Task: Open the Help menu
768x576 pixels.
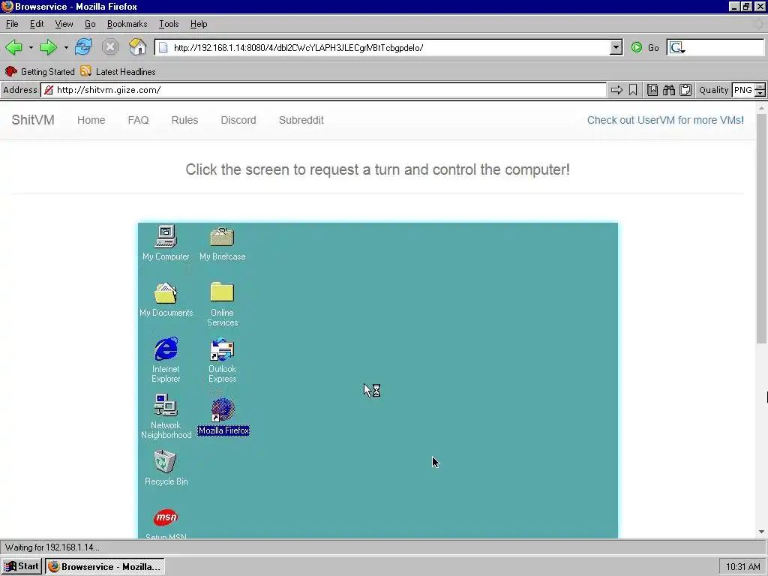Action: tap(198, 24)
